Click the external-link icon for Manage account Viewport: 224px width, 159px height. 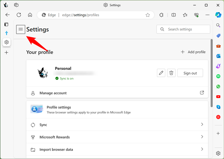(202, 93)
